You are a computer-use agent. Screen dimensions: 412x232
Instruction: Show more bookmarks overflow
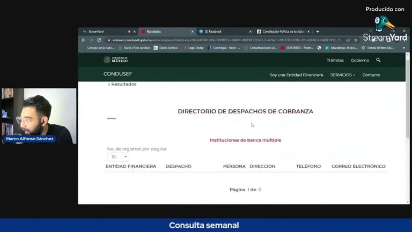pyautogui.click(x=404, y=48)
